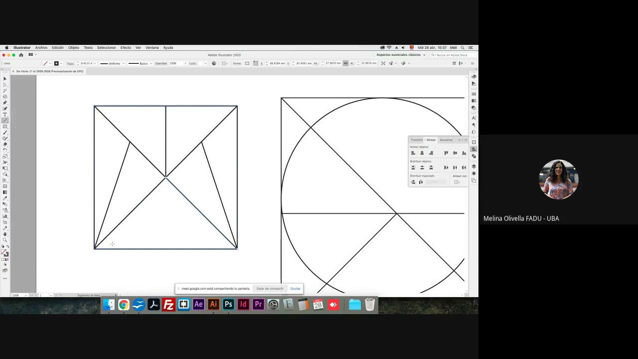The image size is (638, 359).
Task: Select the Selection tool in toolbox
Action: click(x=5, y=79)
